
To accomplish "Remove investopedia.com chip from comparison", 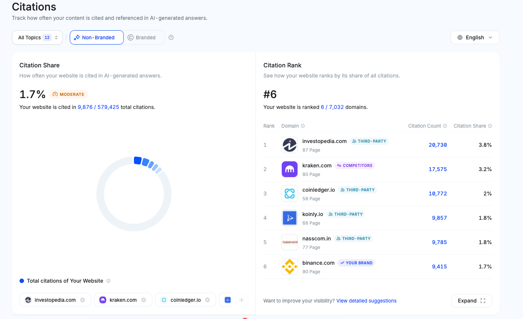I will [x=83, y=300].
